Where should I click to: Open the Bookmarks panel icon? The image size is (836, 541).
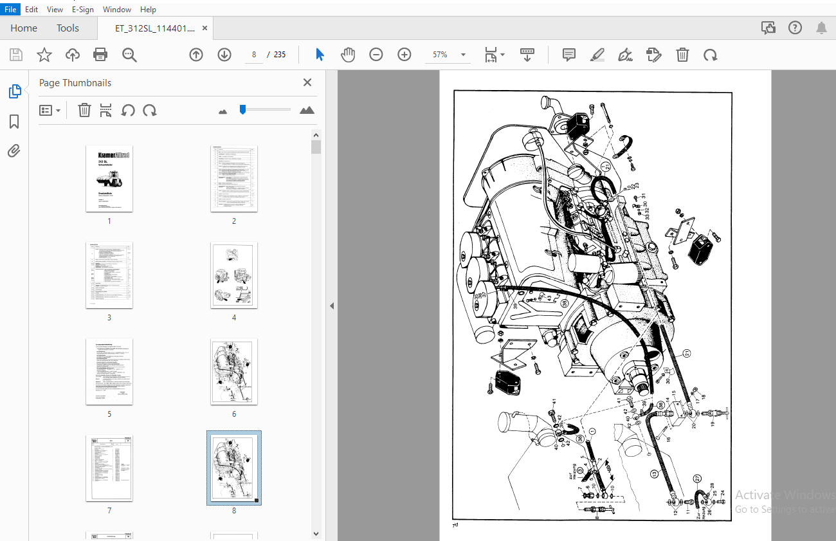[14, 122]
